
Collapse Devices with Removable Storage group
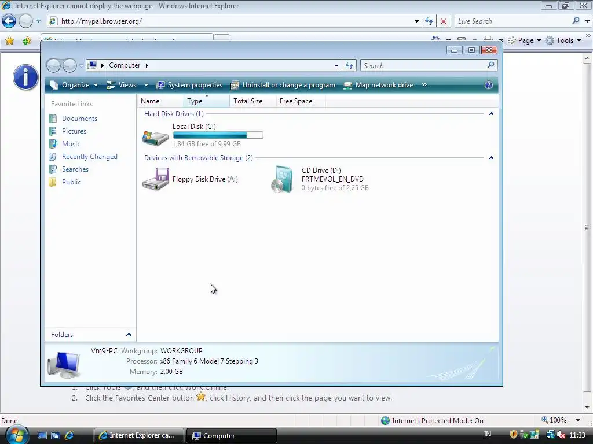pyautogui.click(x=491, y=158)
